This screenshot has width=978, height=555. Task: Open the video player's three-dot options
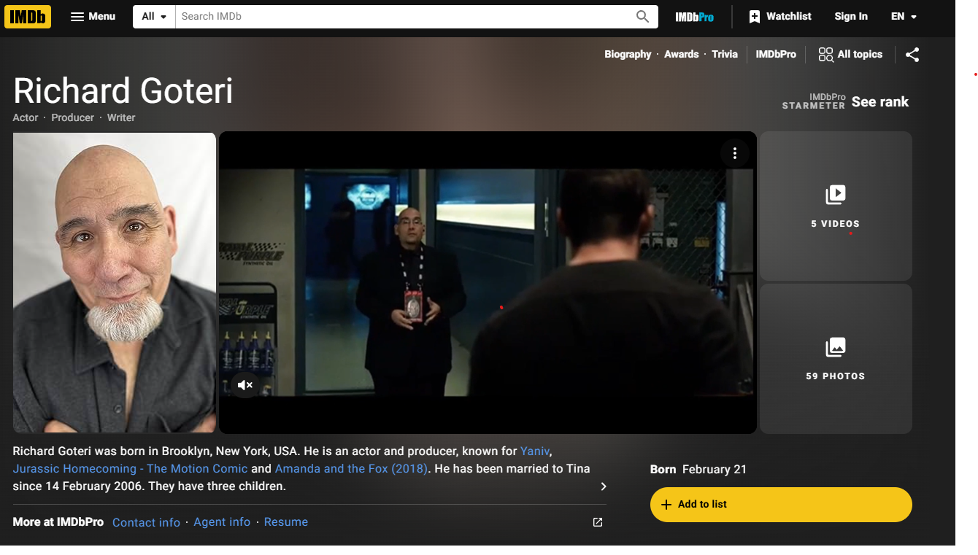(x=735, y=153)
